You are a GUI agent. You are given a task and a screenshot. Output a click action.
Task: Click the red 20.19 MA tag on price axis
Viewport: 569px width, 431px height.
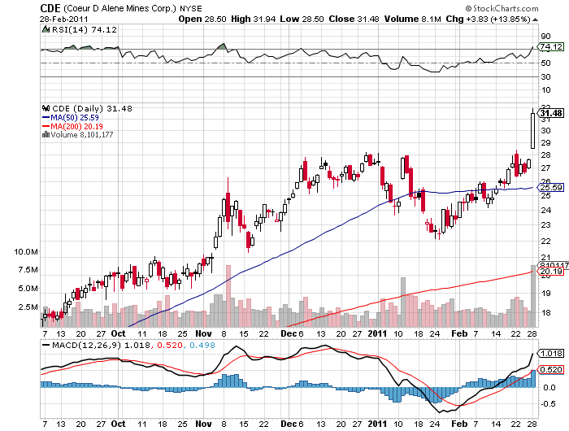pyautogui.click(x=551, y=272)
